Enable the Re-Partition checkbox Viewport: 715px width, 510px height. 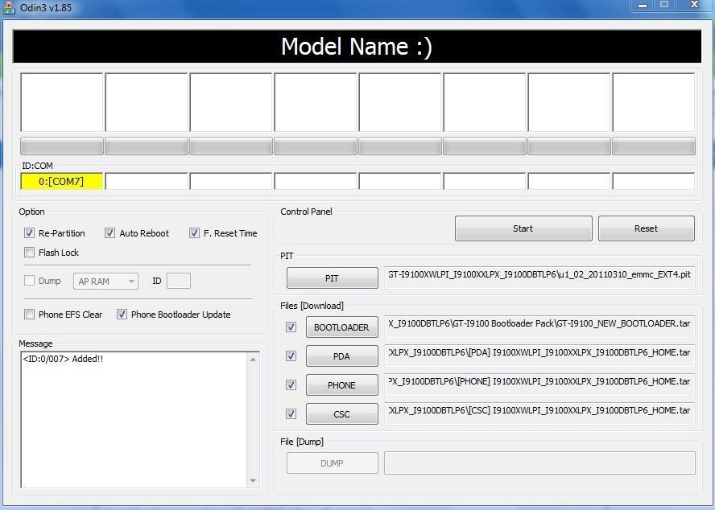point(29,233)
